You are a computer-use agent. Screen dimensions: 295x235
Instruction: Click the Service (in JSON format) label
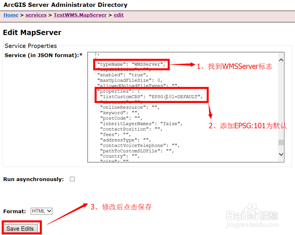point(43,55)
